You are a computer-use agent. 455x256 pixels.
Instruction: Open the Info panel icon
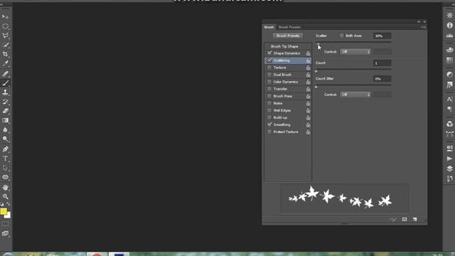coord(449,26)
